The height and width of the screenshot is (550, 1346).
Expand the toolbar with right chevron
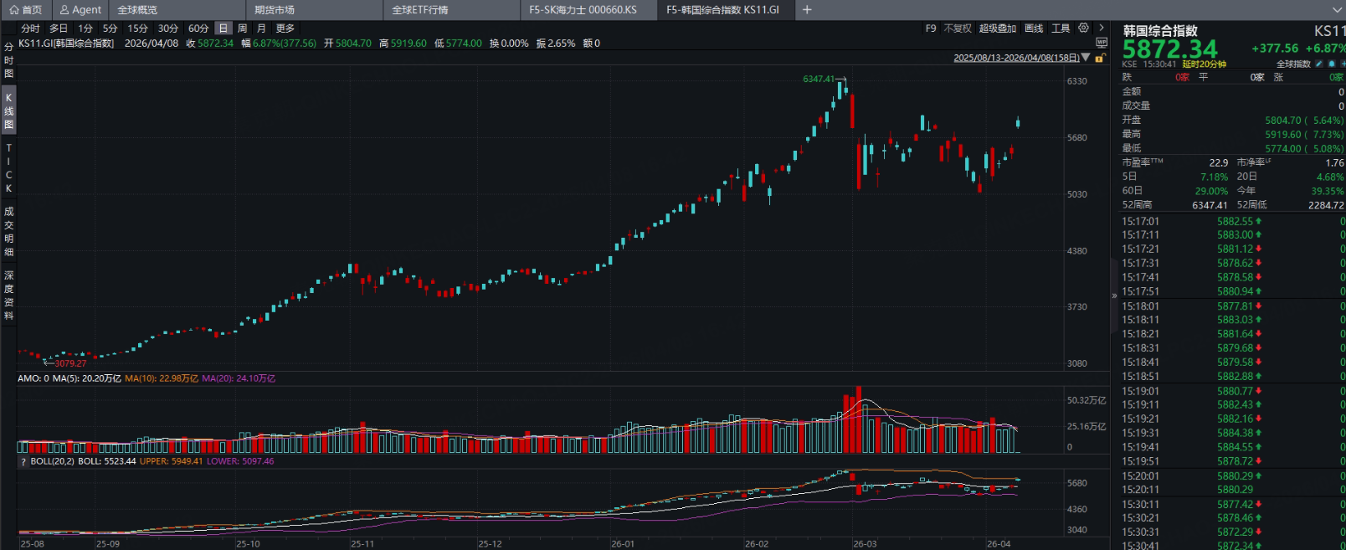click(x=1102, y=28)
